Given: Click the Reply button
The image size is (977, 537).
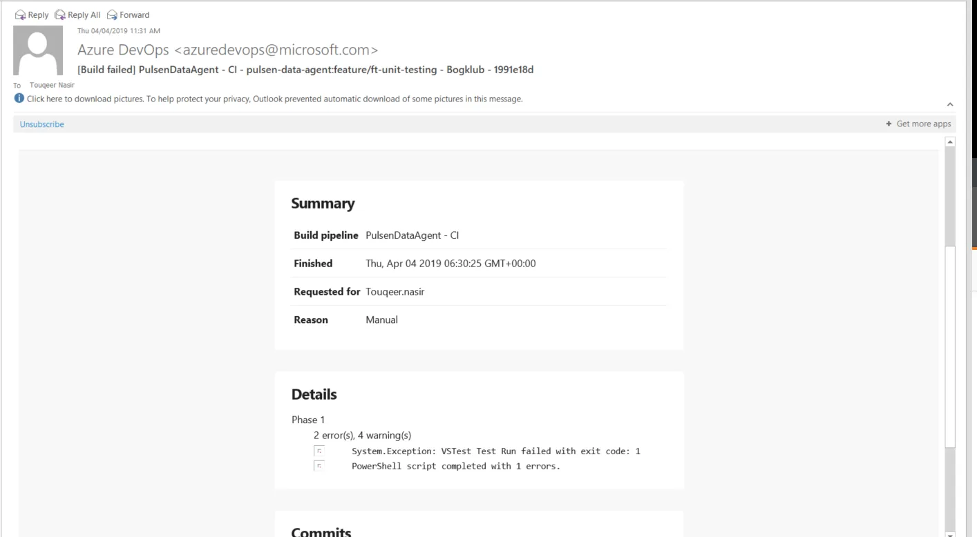Looking at the screenshot, I should [32, 14].
